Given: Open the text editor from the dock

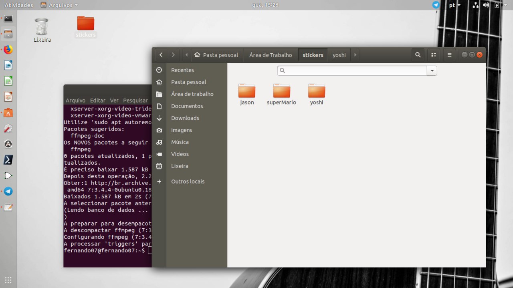Looking at the screenshot, I should (8, 207).
